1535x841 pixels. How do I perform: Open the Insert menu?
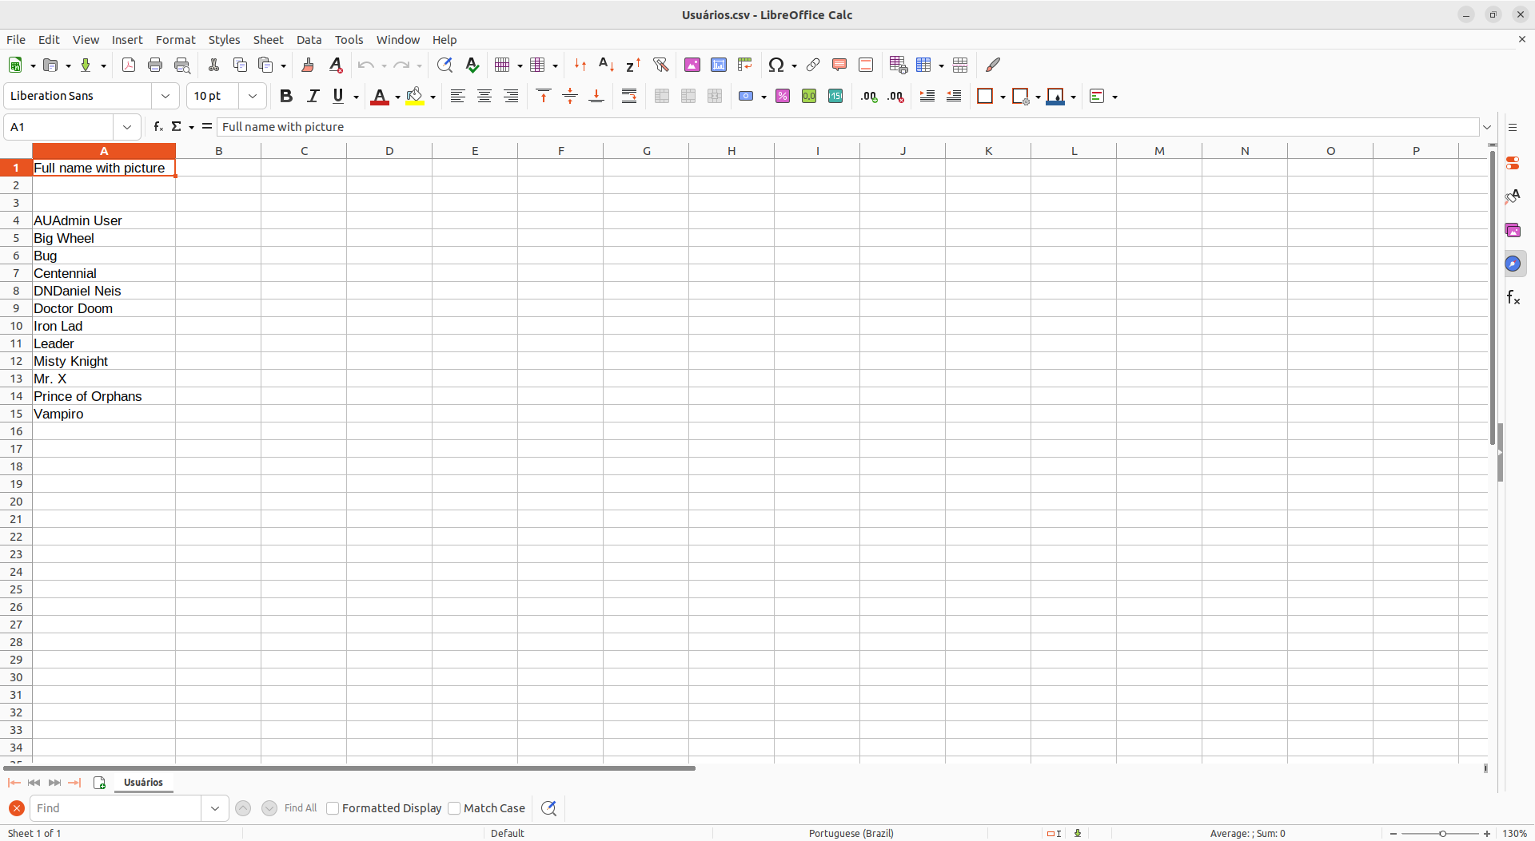[x=127, y=40]
